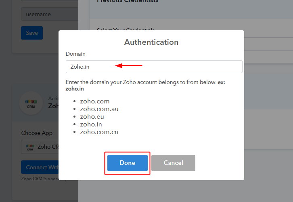Click the zoho.com.au domain option
Image resolution: width=293 pixels, height=202 pixels.
pos(99,109)
